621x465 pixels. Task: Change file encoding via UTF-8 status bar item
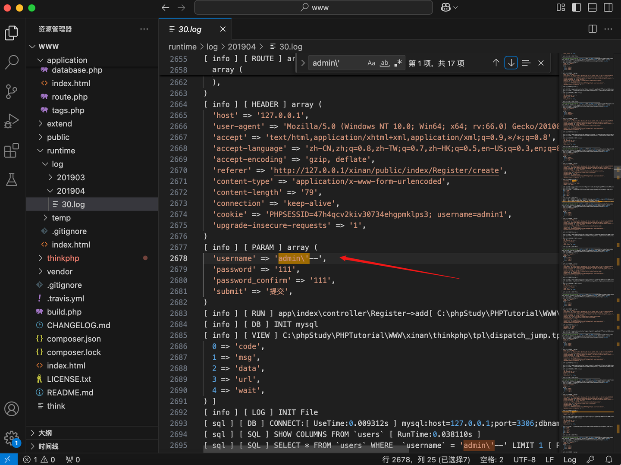(524, 459)
